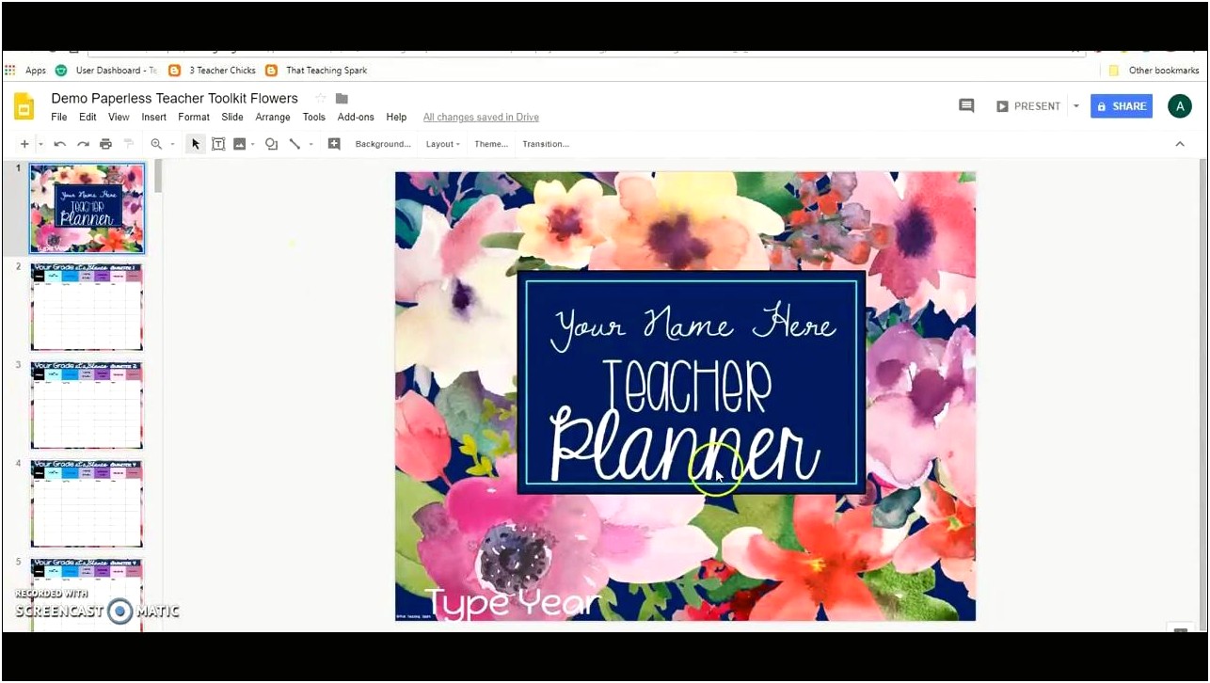Open the image source dropdown arrow

[252, 144]
